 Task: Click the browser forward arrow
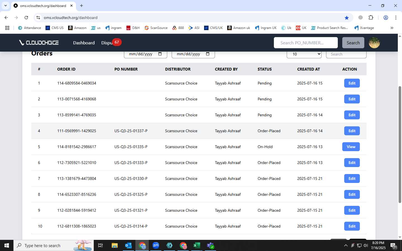pos(16,18)
